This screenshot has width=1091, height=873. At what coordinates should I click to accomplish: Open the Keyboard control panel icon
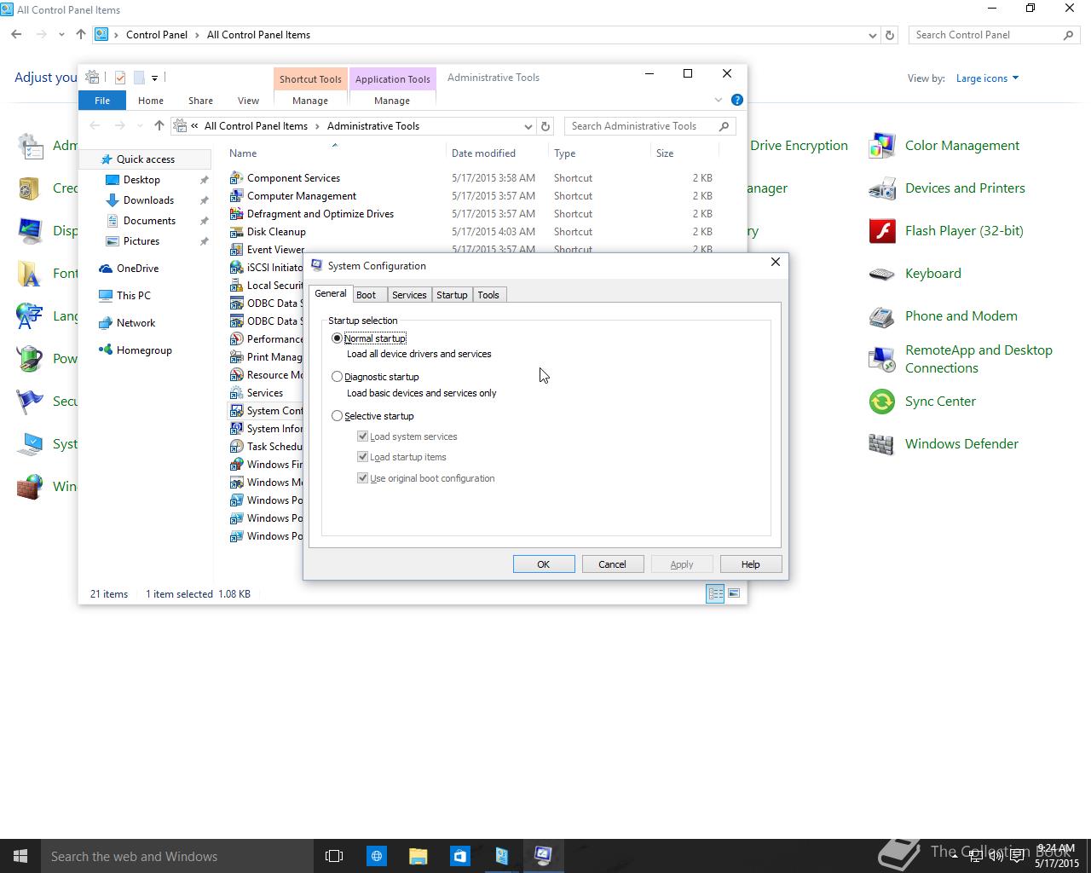tap(881, 274)
